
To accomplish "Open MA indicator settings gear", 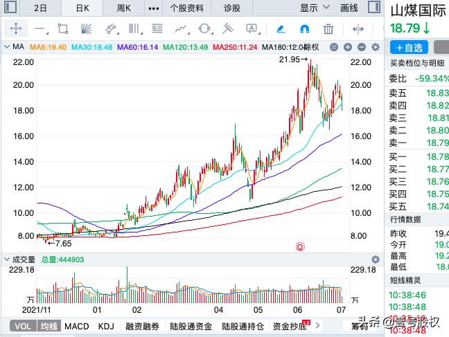I will 376,47.
